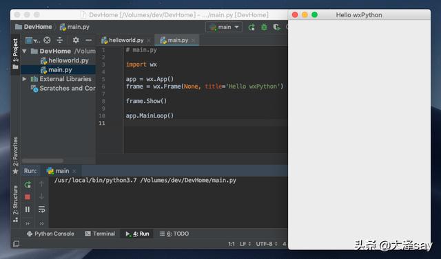Show more console actions under soft-wrap

tap(41, 223)
